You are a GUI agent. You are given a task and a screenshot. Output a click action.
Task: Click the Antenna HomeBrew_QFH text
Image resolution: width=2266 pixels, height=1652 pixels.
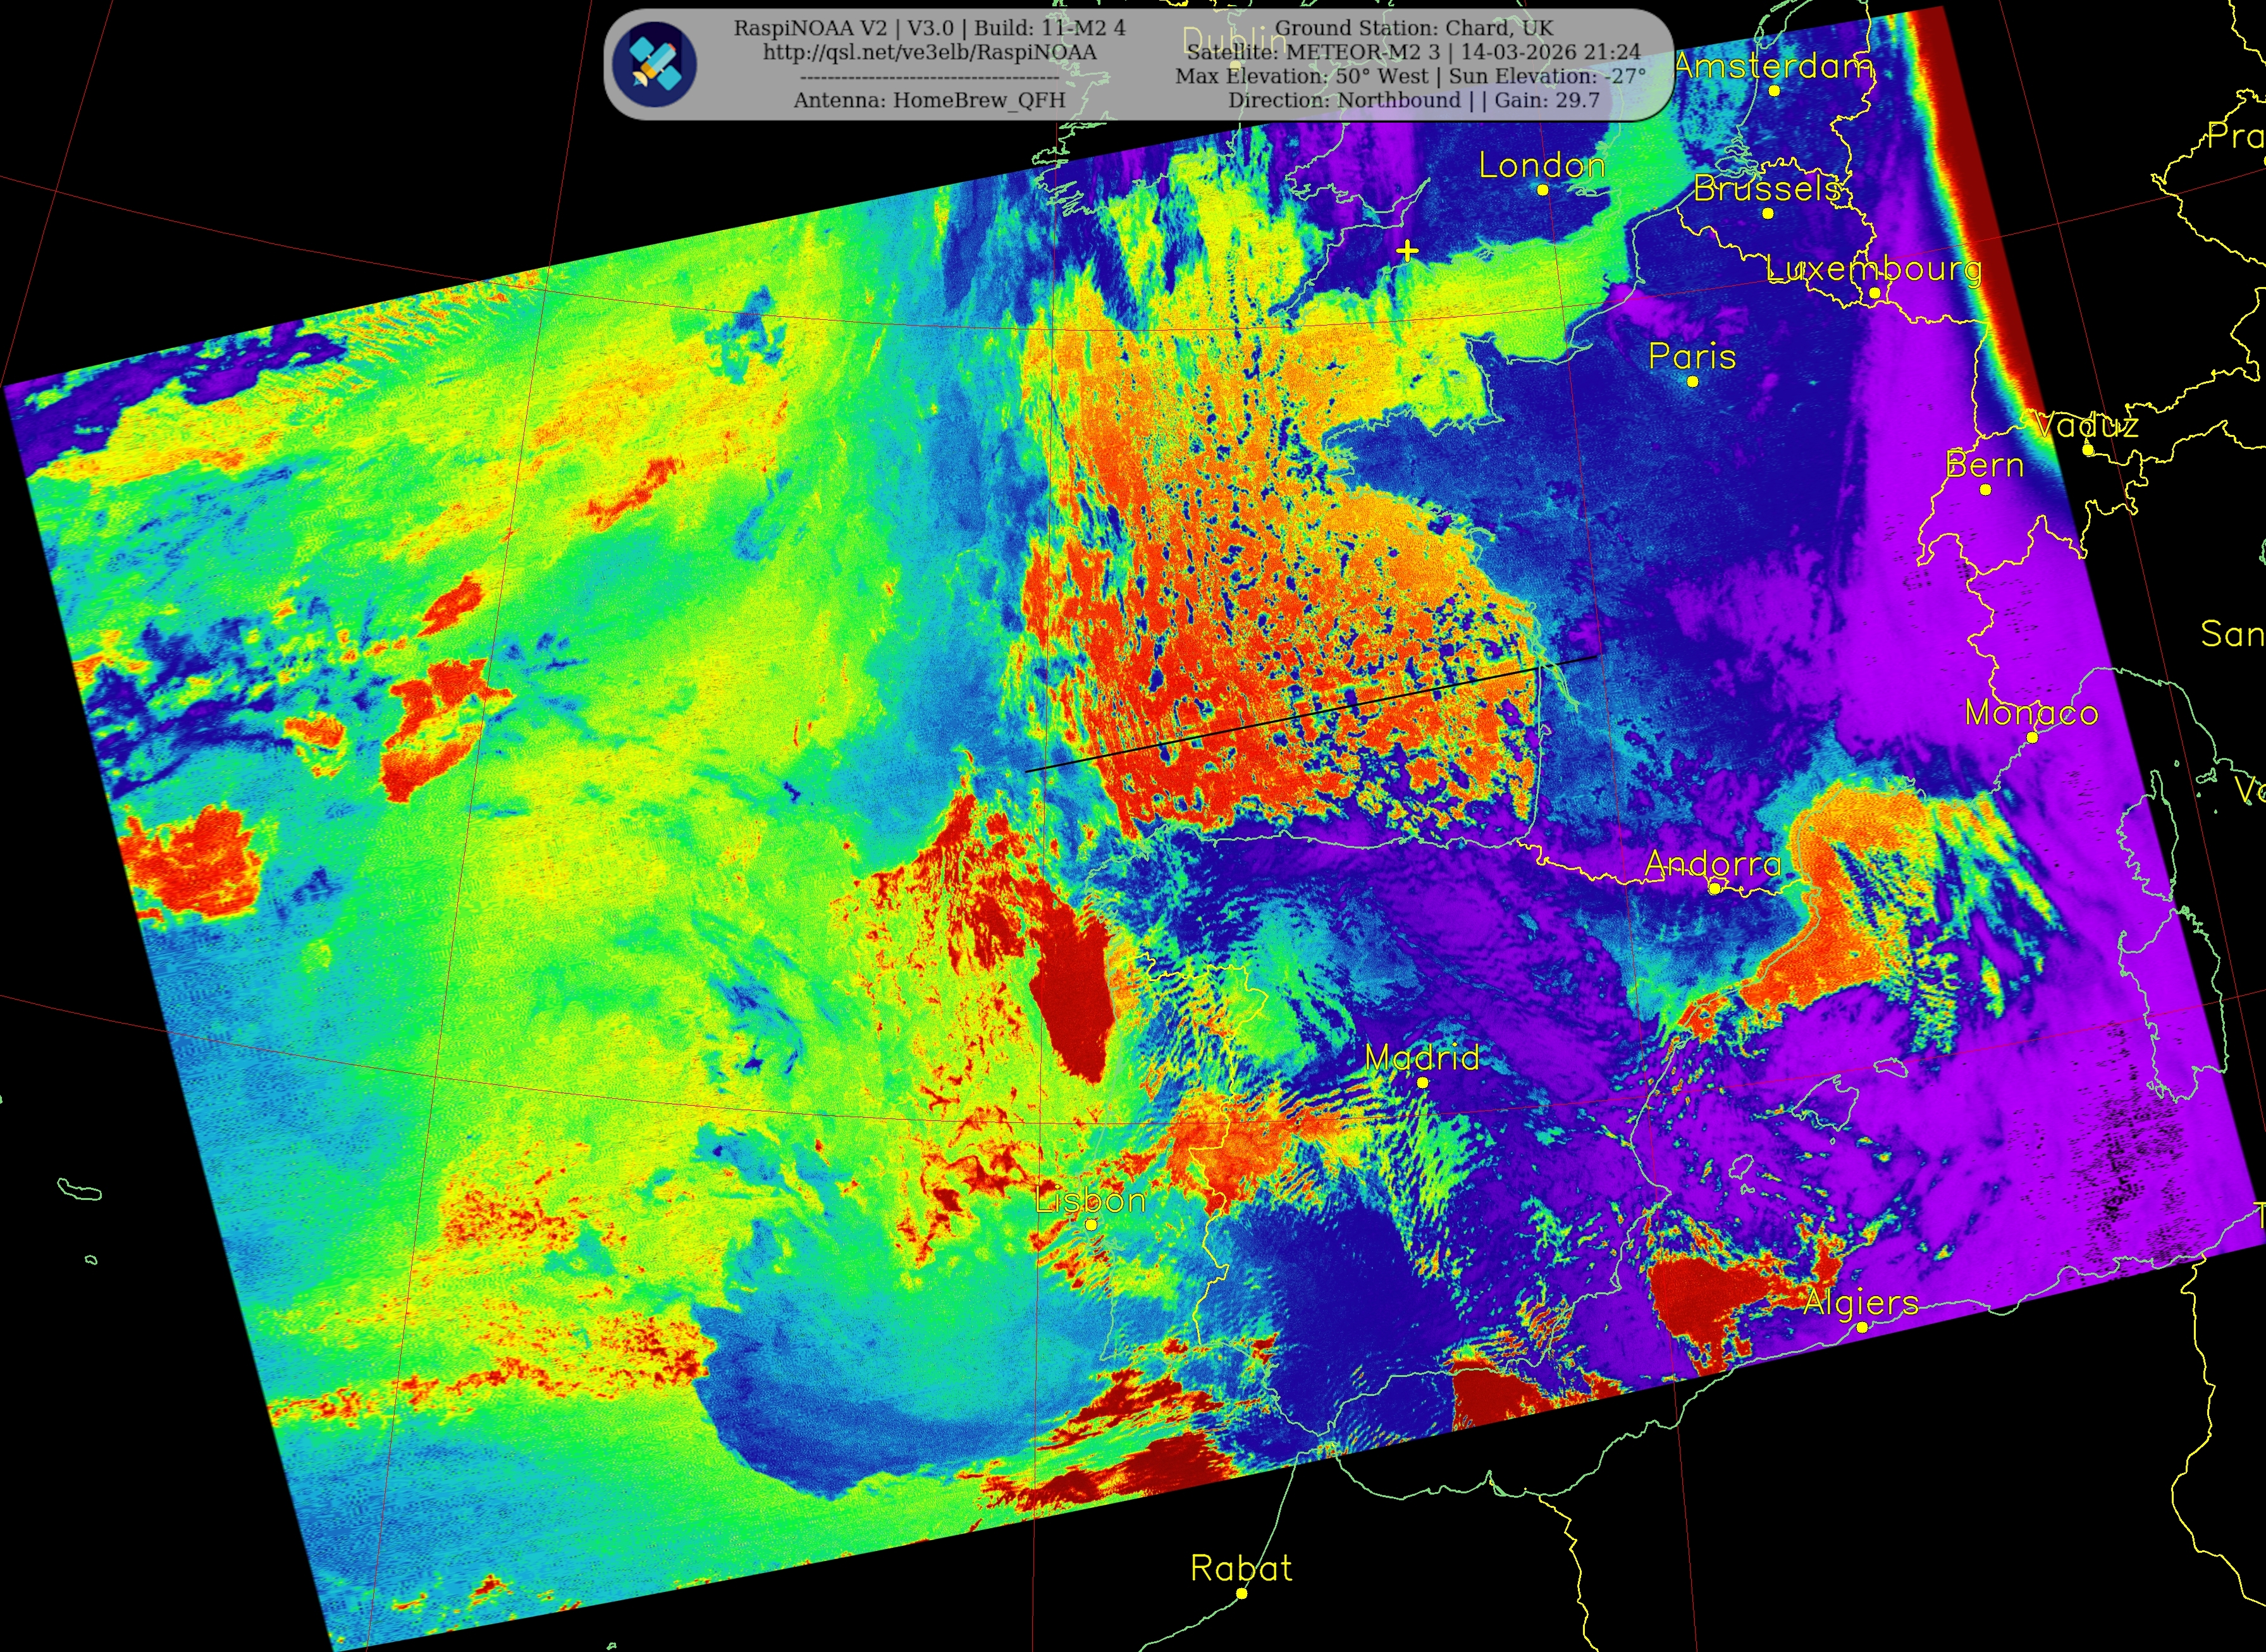tap(930, 100)
